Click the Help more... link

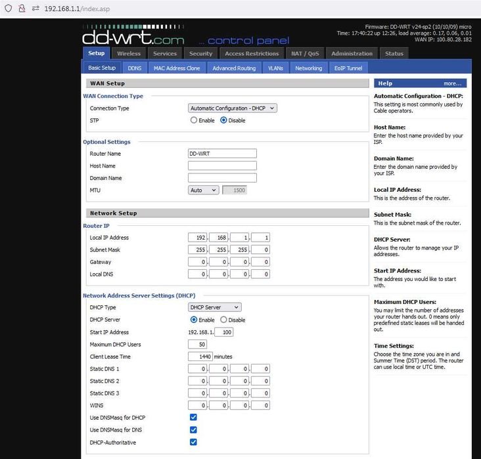(x=452, y=83)
